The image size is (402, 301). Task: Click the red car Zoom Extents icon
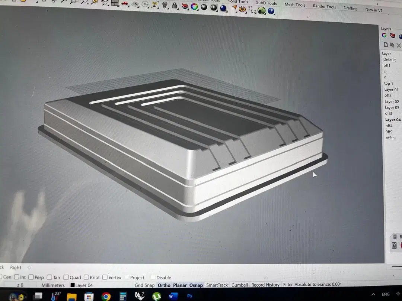[125, 4]
